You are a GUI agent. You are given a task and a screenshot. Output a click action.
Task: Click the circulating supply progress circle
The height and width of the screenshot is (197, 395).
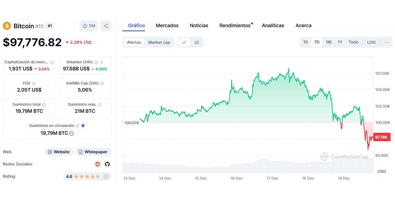point(71,133)
